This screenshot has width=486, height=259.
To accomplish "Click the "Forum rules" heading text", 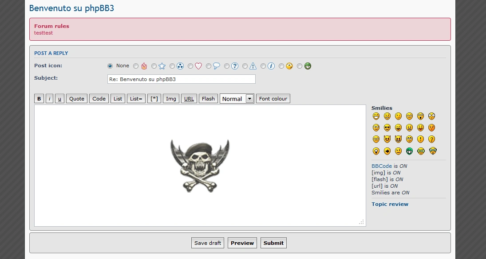I will coord(51,26).
